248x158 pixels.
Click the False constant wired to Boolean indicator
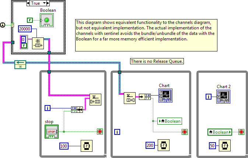coord(30,20)
